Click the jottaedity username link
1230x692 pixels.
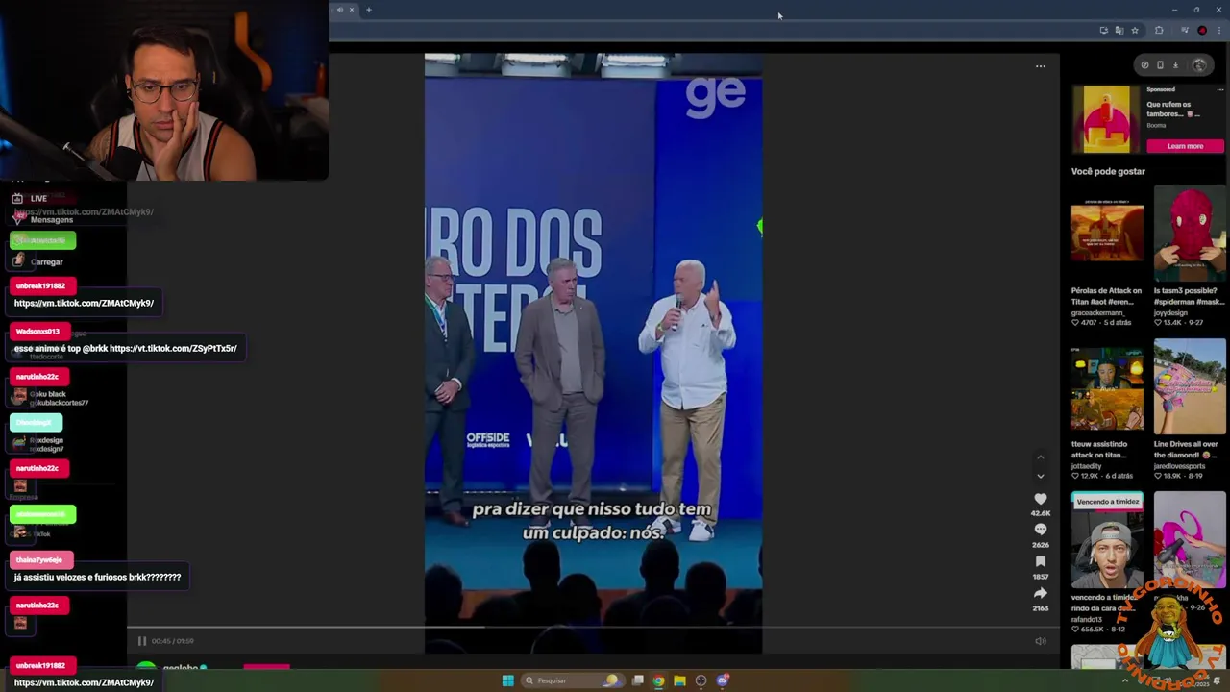(1089, 466)
